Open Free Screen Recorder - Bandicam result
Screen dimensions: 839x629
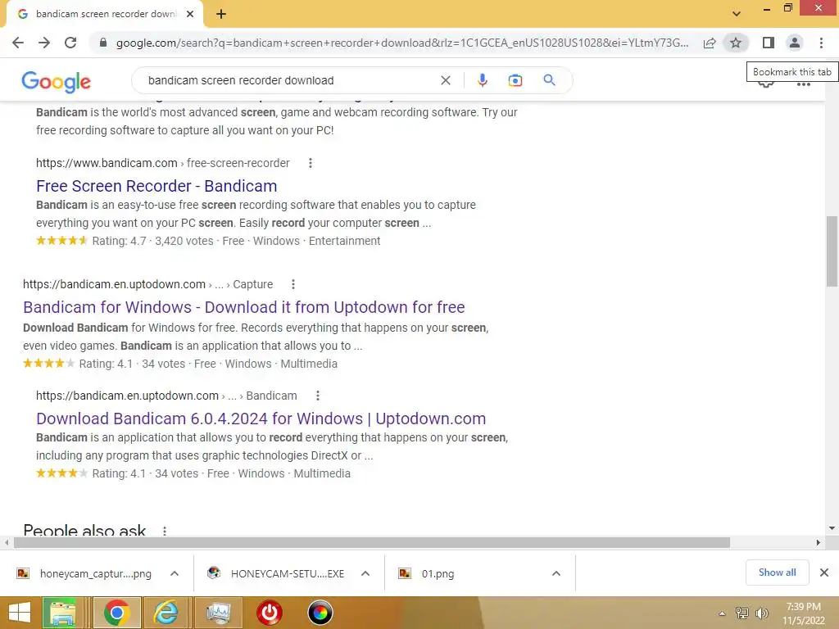pyautogui.click(x=156, y=186)
